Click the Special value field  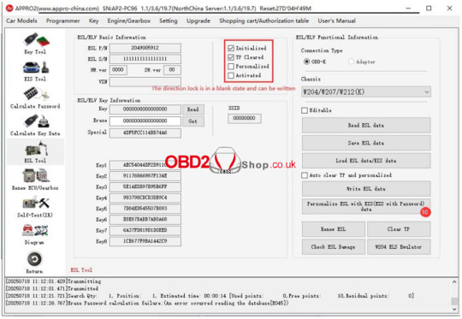(145, 133)
